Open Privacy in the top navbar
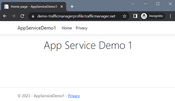This screenshot has height=101, width=175. pyautogui.click(x=81, y=28)
